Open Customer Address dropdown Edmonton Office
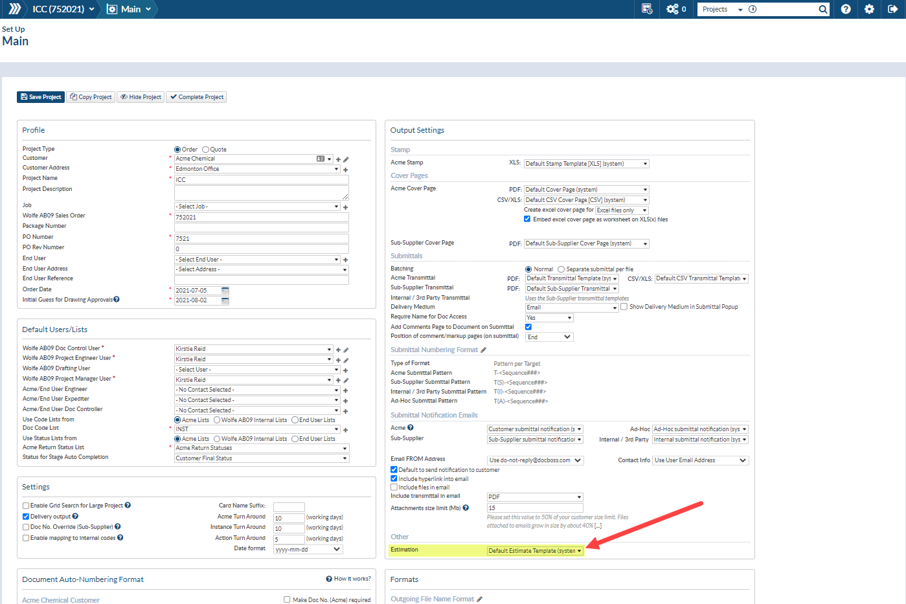The width and height of the screenshot is (906, 604). coord(257,169)
